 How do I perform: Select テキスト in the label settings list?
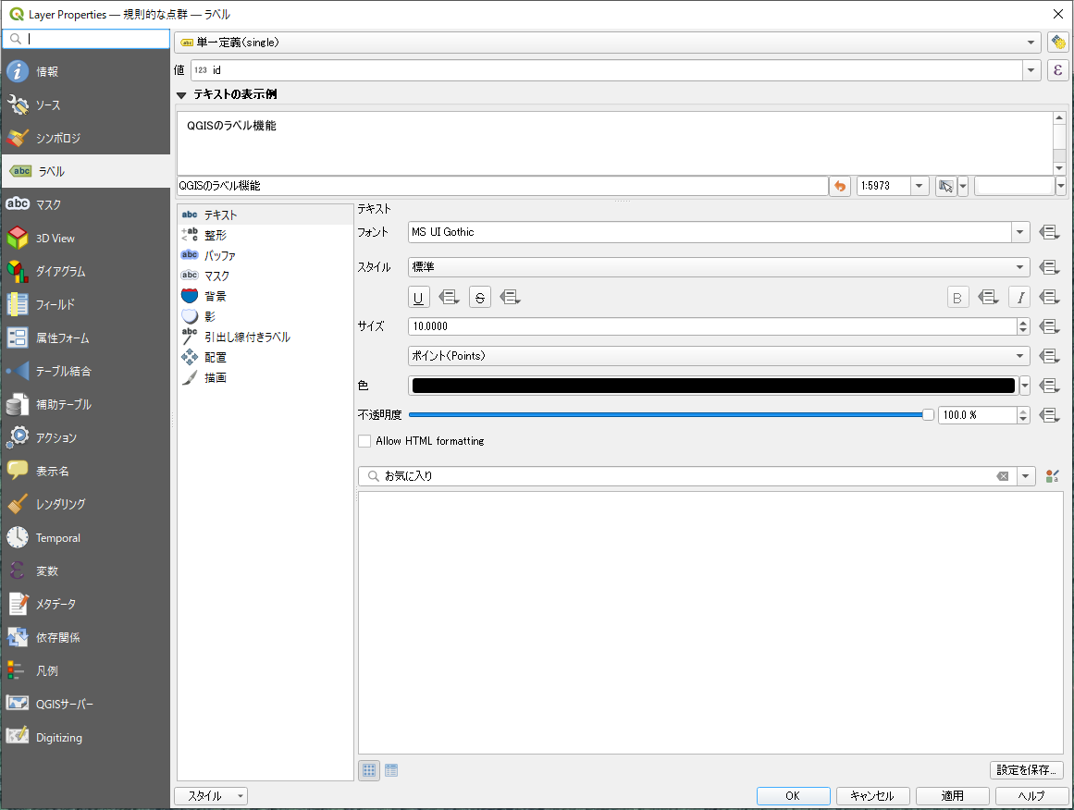tap(265, 215)
